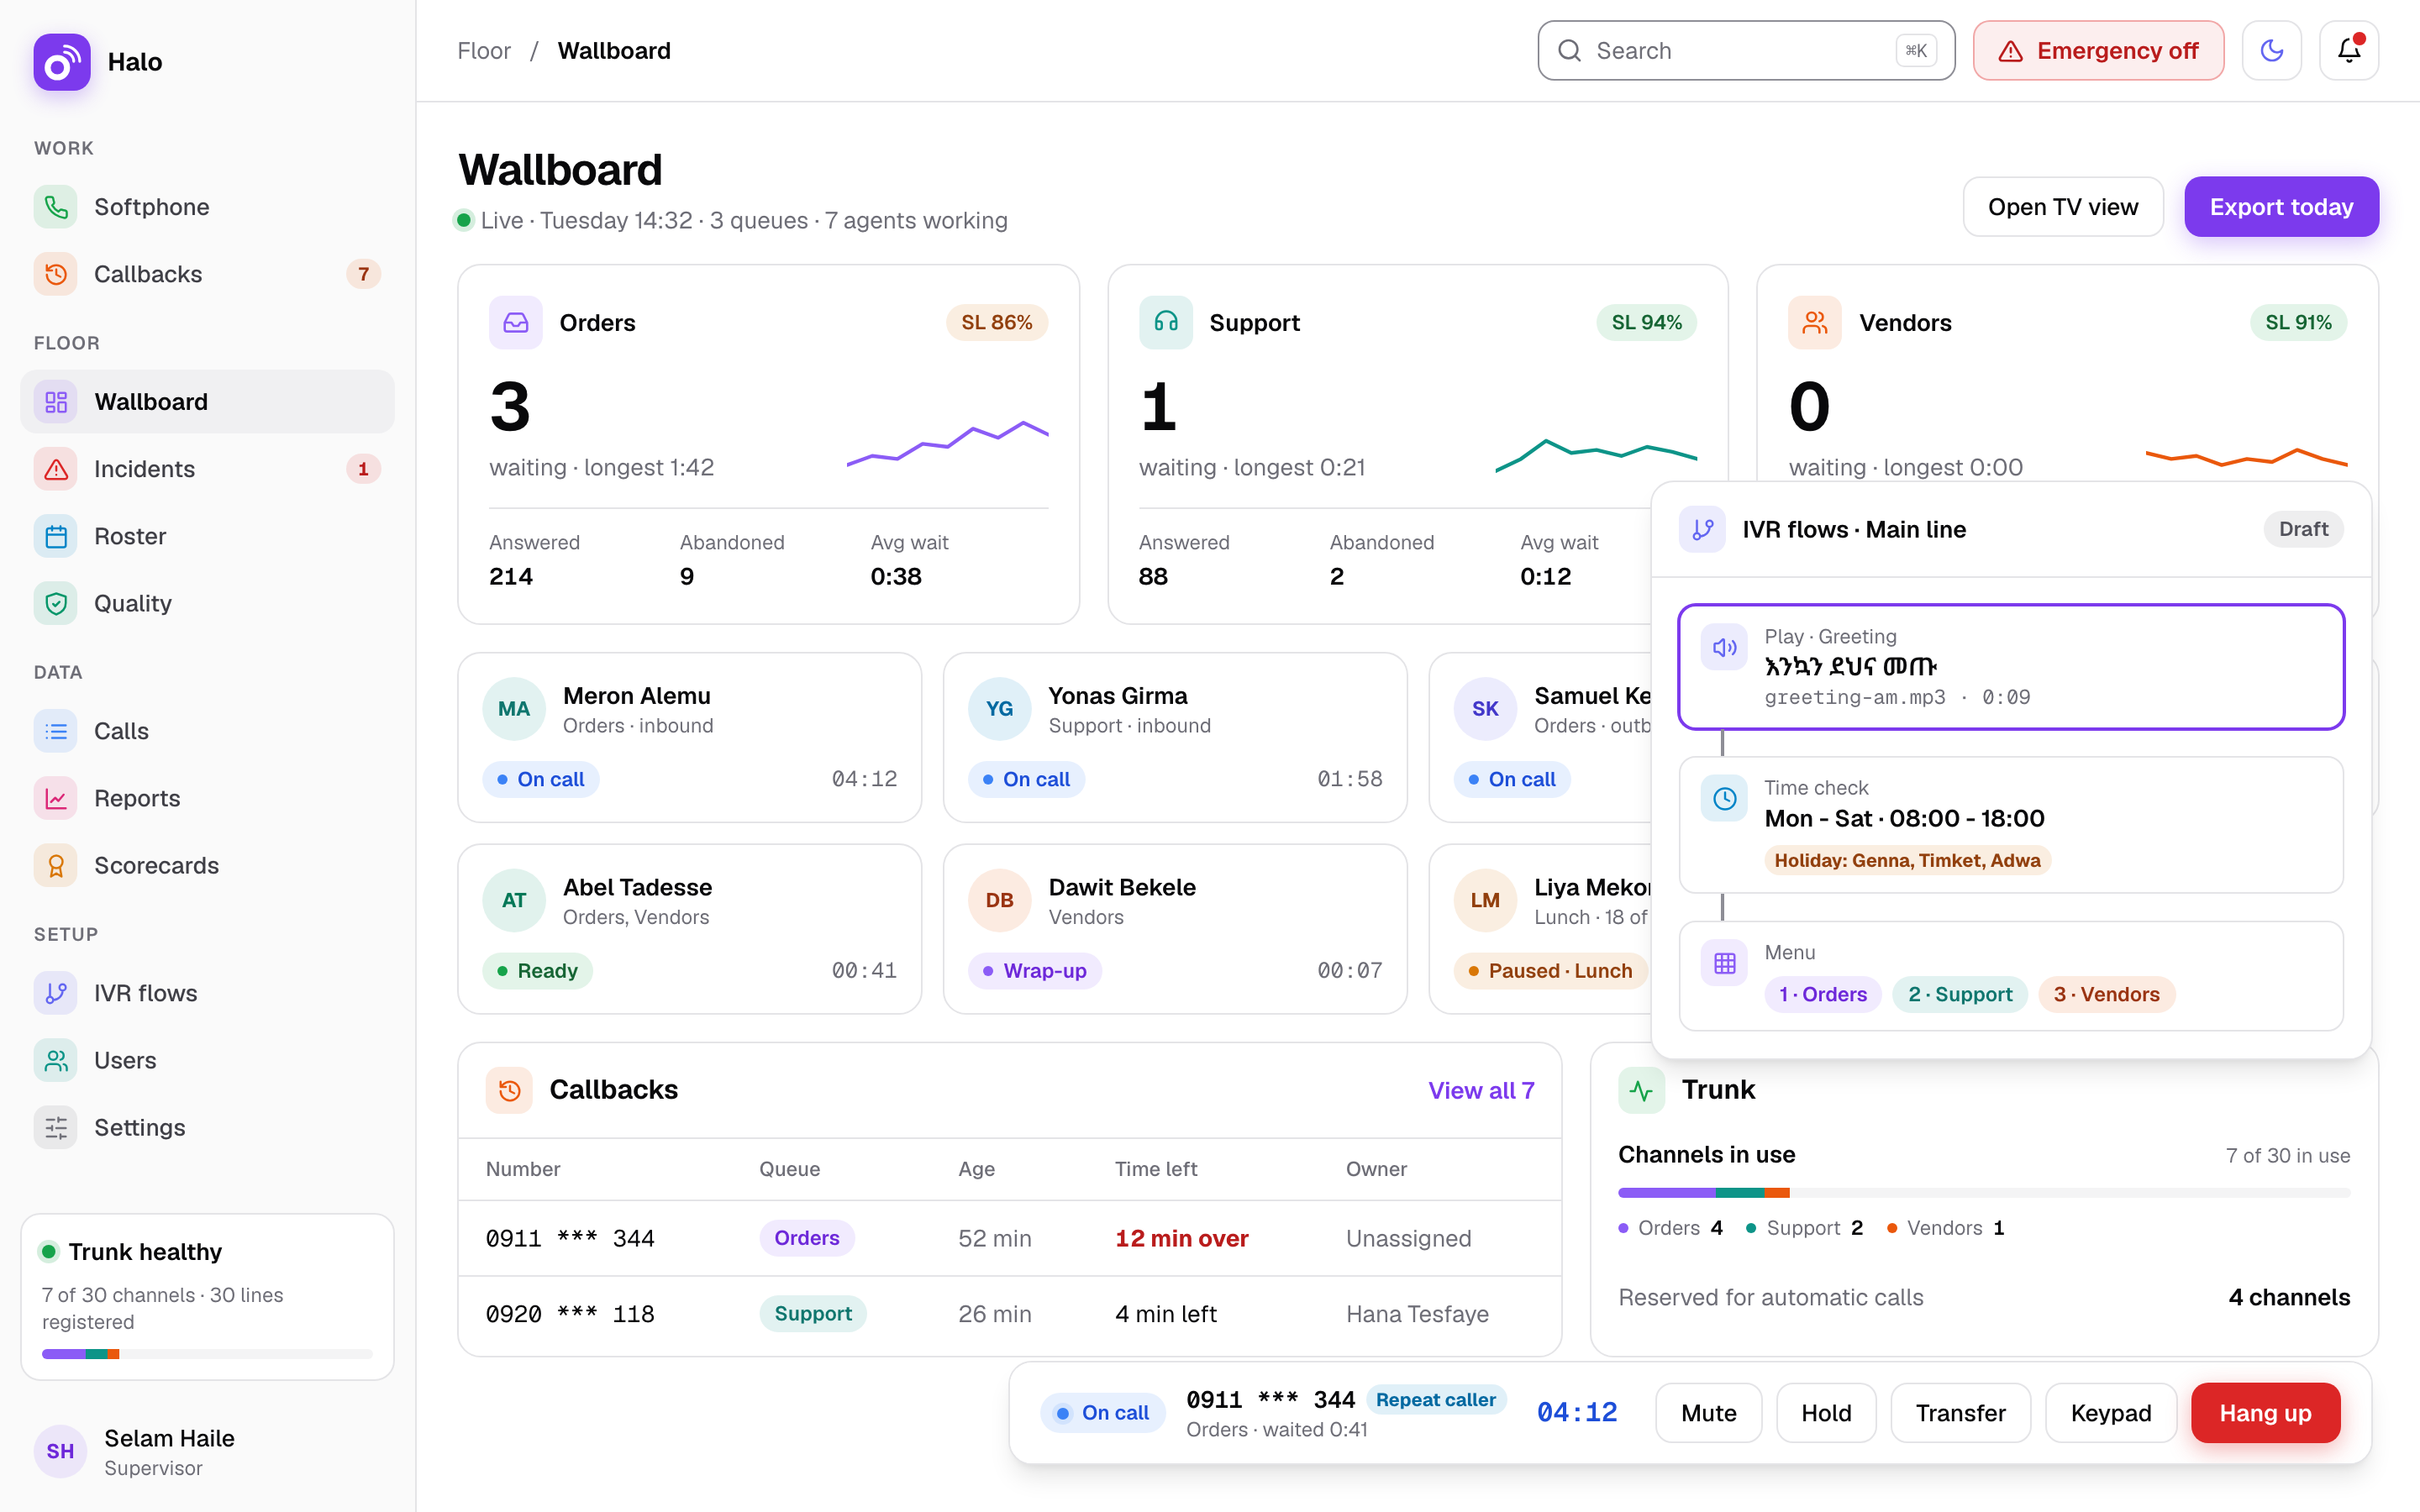Click the Time check clock icon
This screenshot has width=2420, height=1512.
(x=1725, y=799)
